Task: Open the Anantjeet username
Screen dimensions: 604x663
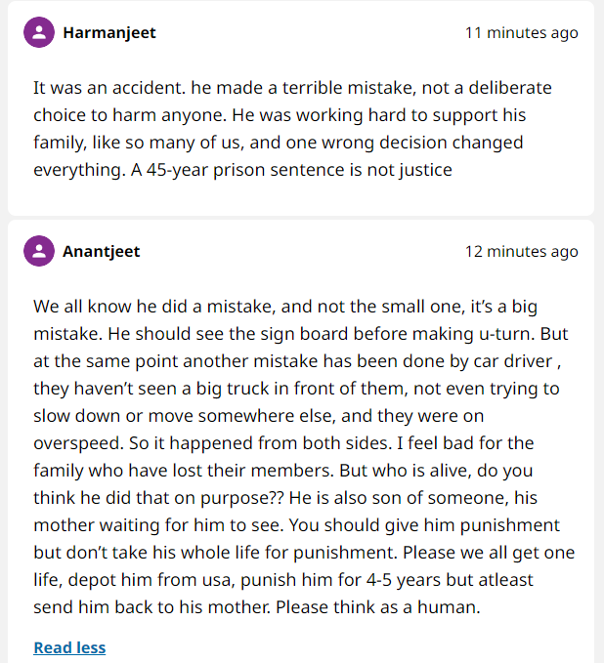Action: [102, 251]
